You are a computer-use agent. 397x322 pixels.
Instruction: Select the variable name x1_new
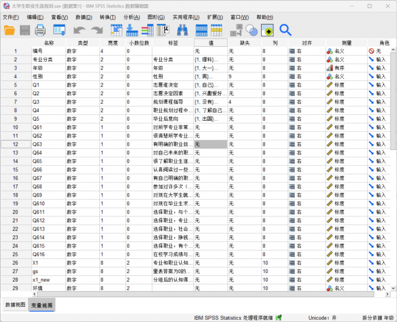pyautogui.click(x=41, y=280)
